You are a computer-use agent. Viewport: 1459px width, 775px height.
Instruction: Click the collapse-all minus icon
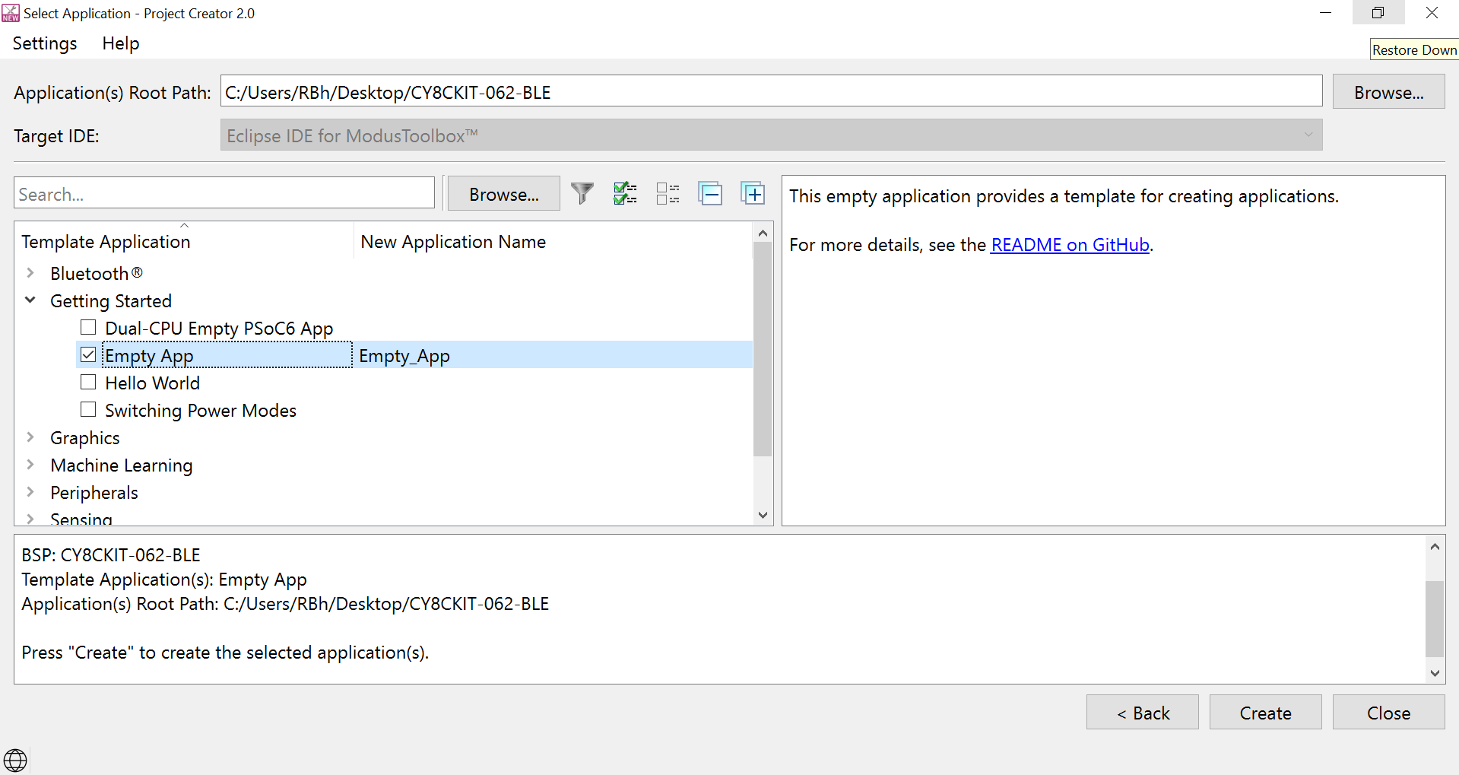[x=710, y=194]
